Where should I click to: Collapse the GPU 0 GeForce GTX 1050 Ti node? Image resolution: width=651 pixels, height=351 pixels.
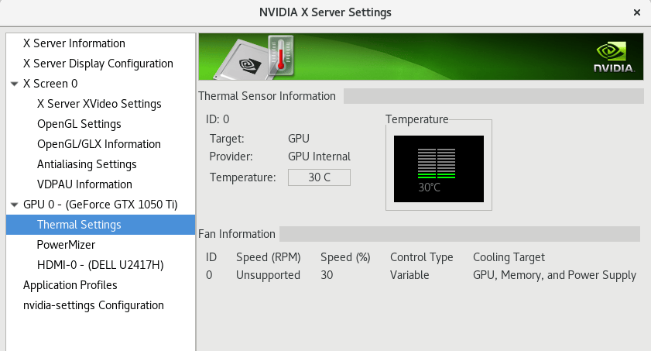15,205
